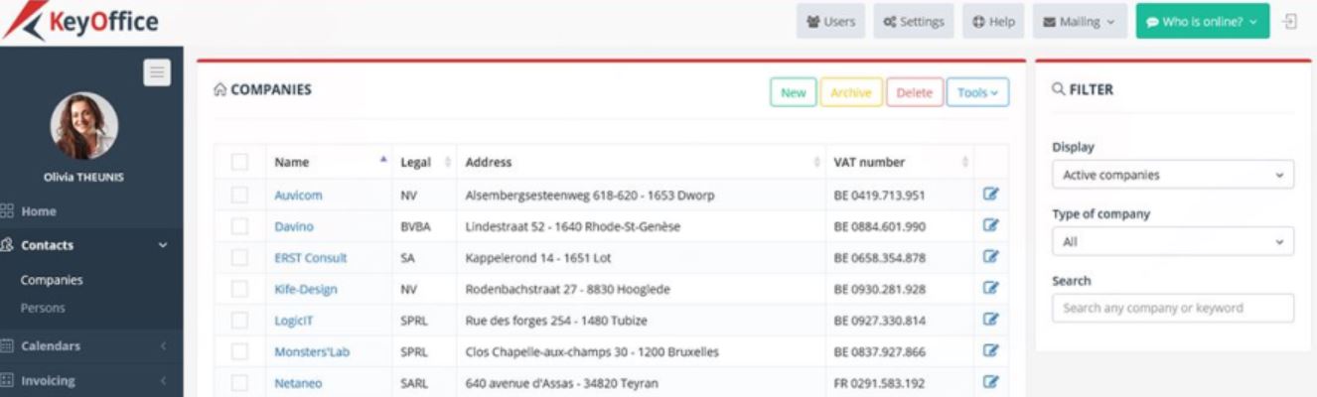The image size is (1317, 397).
Task: Open the Davino company link
Action: click(x=294, y=226)
